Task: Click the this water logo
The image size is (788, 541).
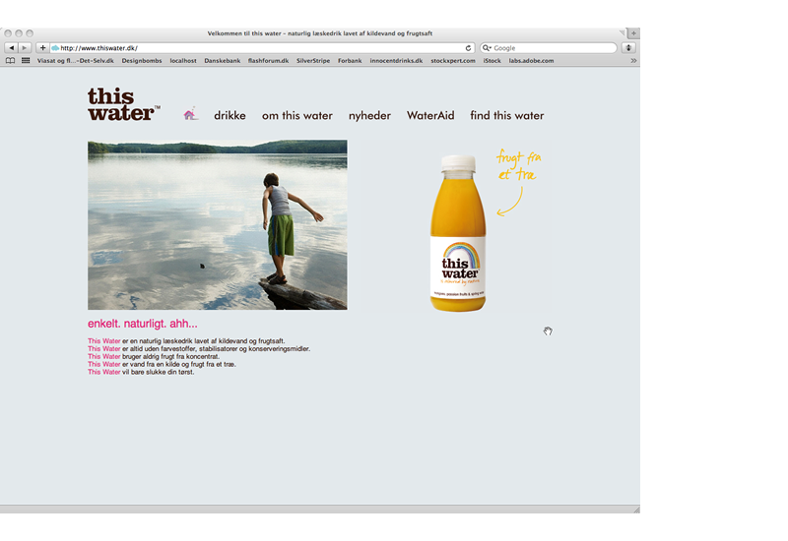Action: pyautogui.click(x=122, y=104)
